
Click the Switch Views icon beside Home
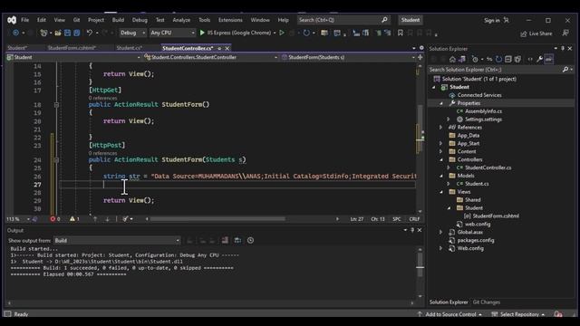[462, 59]
